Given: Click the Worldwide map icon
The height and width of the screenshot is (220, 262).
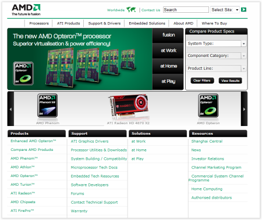Looking at the screenshot, I should point(131,9).
